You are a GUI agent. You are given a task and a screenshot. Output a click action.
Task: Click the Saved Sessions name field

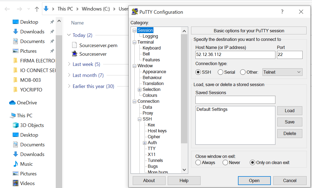tap(235, 100)
